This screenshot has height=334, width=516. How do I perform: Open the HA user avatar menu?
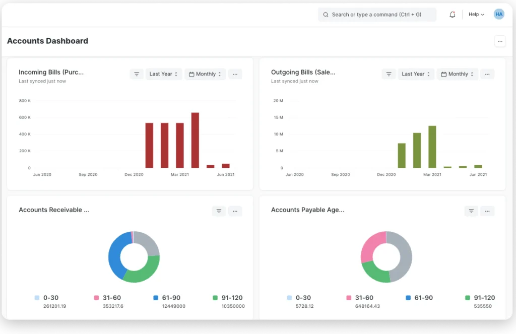[x=499, y=15]
